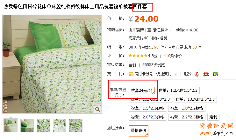Select 床单: 1.2米床1.5*2.3 option
Image resolution: width=236 pixels, height=140 pixels.
click(x=178, y=90)
